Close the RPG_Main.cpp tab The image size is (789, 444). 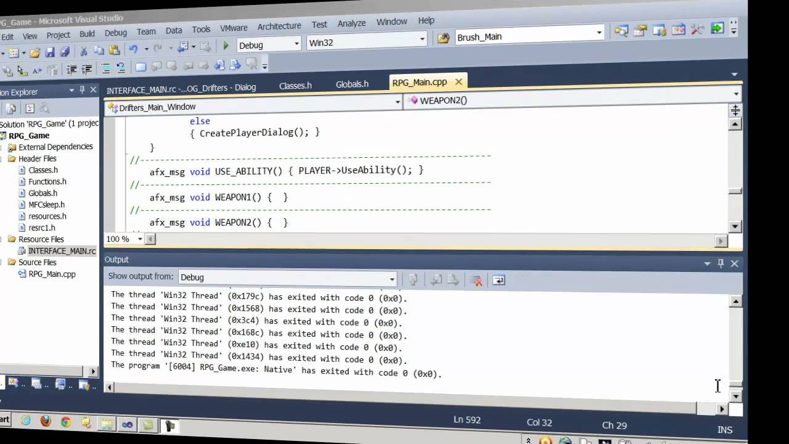pyautogui.click(x=459, y=81)
